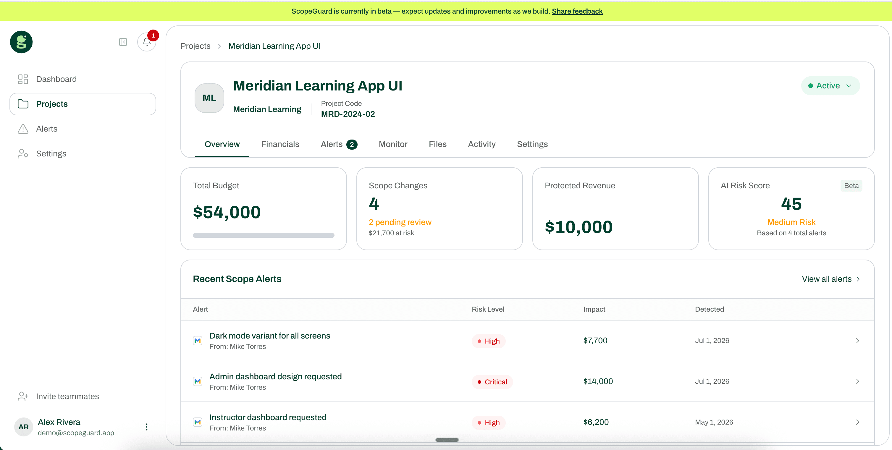Click Gmail icon beside Instructor dashboard alert
892x450 pixels.
197,422
